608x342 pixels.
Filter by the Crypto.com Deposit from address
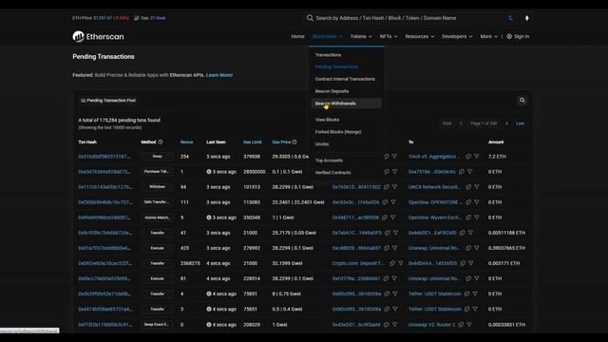(x=401, y=263)
